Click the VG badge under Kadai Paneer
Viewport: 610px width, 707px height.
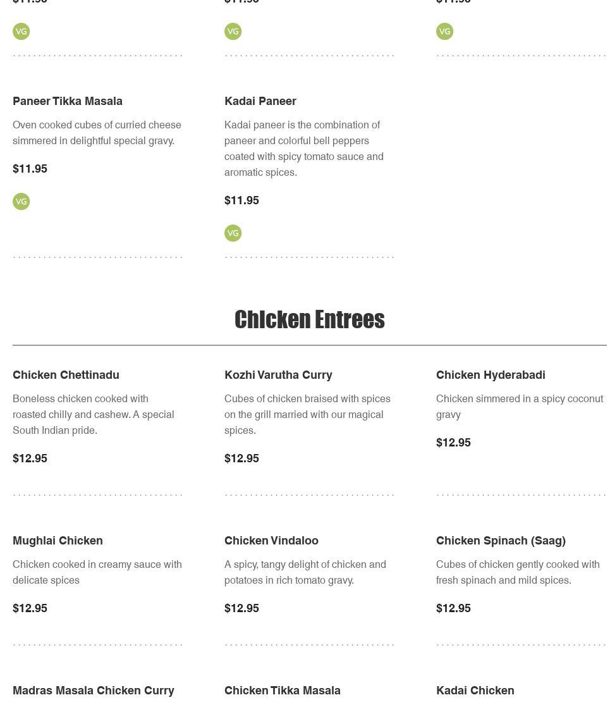coord(233,233)
